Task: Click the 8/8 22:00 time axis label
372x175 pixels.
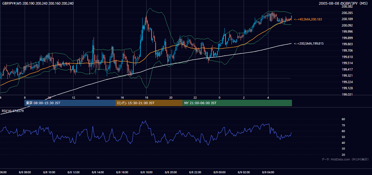Action: coord(195,172)
